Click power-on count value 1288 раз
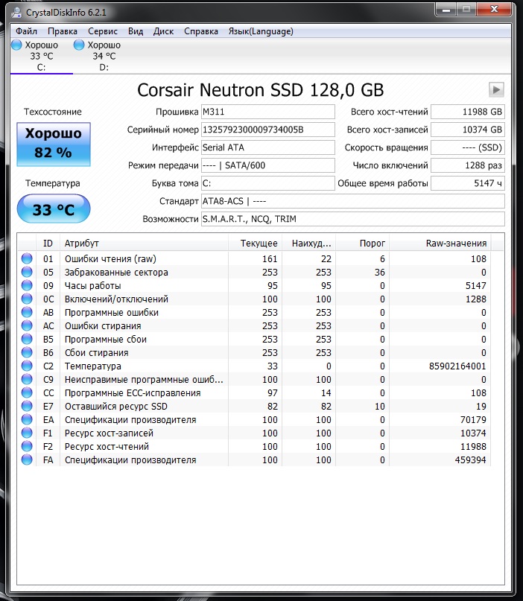523x601 pixels. pyautogui.click(x=467, y=165)
